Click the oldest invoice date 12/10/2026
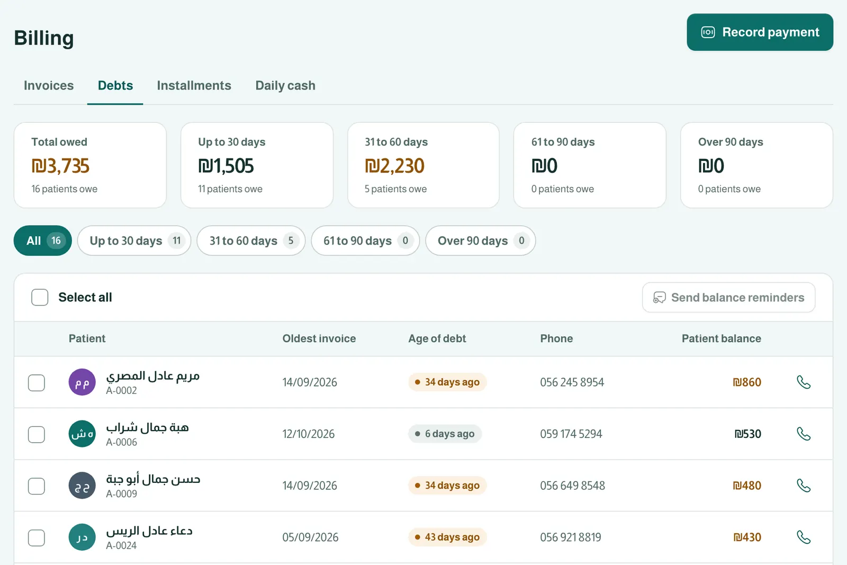Viewport: 847px width, 565px height. click(308, 434)
